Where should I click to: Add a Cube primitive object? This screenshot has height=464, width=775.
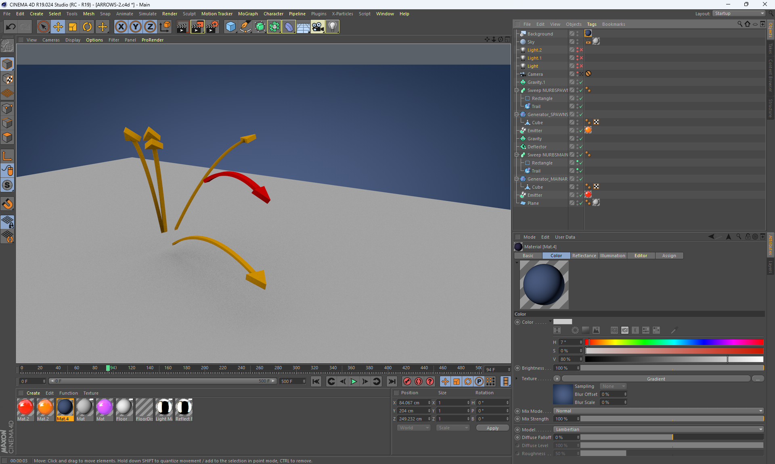(230, 27)
